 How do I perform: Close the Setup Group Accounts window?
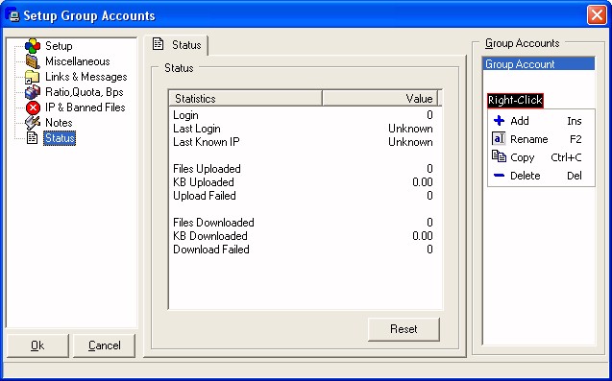(597, 15)
